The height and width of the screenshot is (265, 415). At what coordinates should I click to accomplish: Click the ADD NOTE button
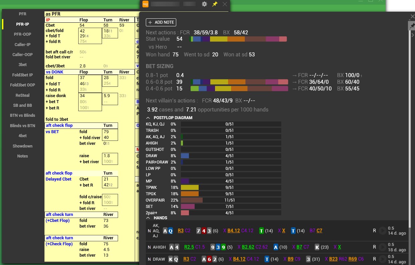[x=161, y=22]
